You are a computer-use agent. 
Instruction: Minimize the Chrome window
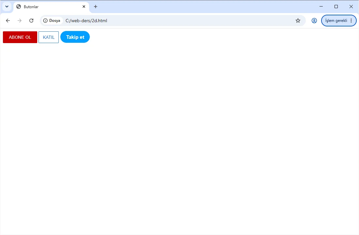321,7
